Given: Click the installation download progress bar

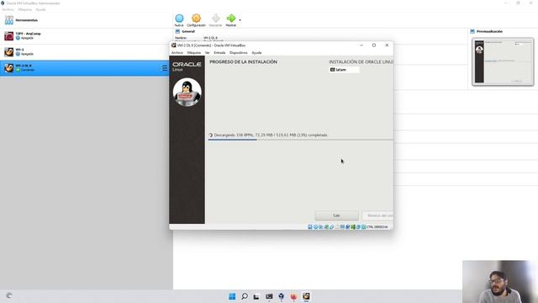Looking at the screenshot, I should click(301, 140).
